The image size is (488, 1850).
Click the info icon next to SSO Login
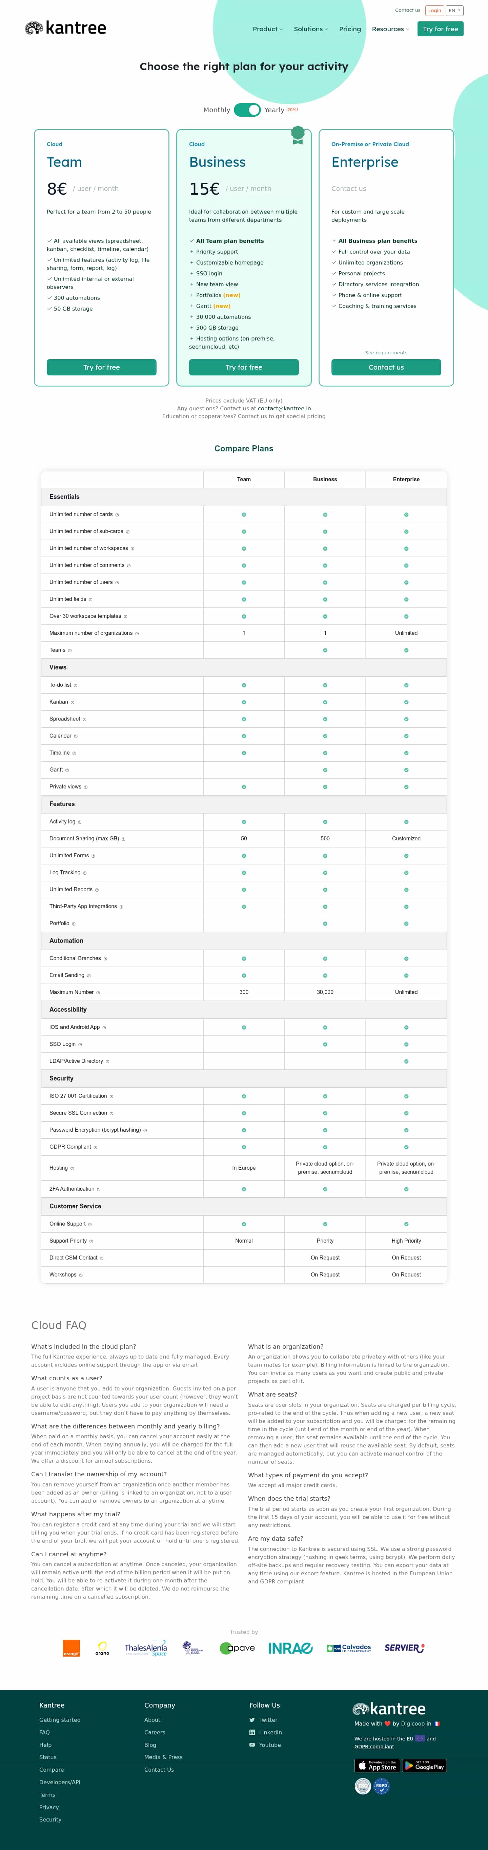pyautogui.click(x=80, y=1044)
